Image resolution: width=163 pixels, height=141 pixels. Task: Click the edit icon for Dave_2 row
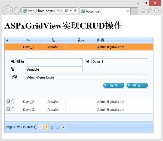click(8, 101)
